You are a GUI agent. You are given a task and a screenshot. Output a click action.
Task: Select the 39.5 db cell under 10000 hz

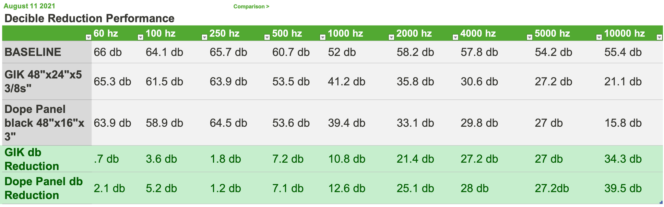coord(623,188)
